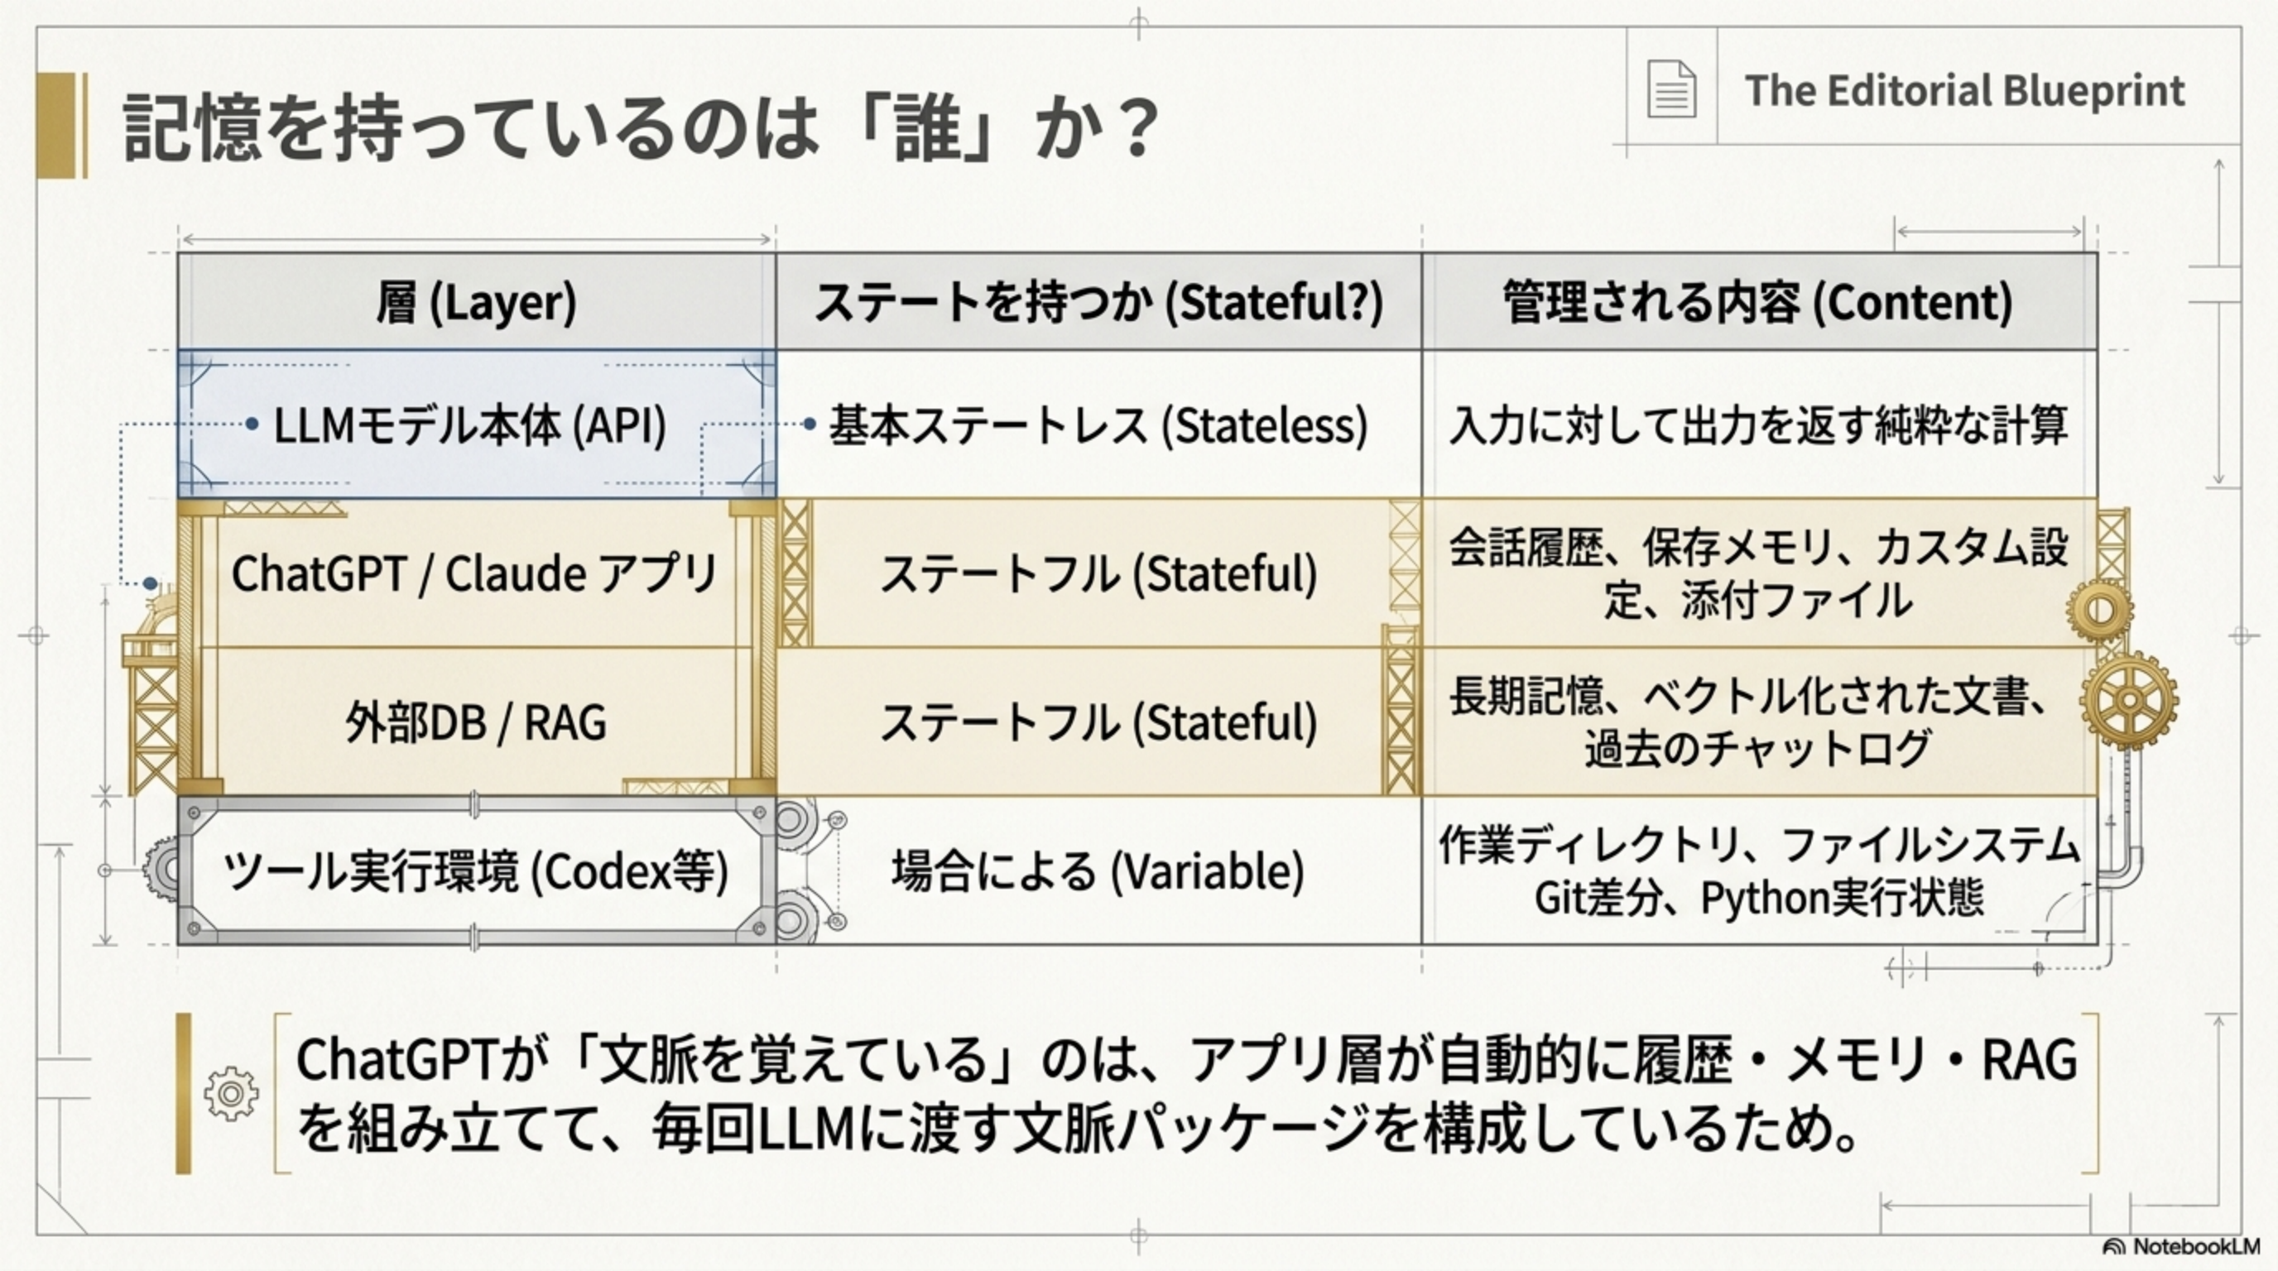The height and width of the screenshot is (1271, 2278).
Task: Click the ChatGPT / Claude アプリ cell
Action: point(477,573)
